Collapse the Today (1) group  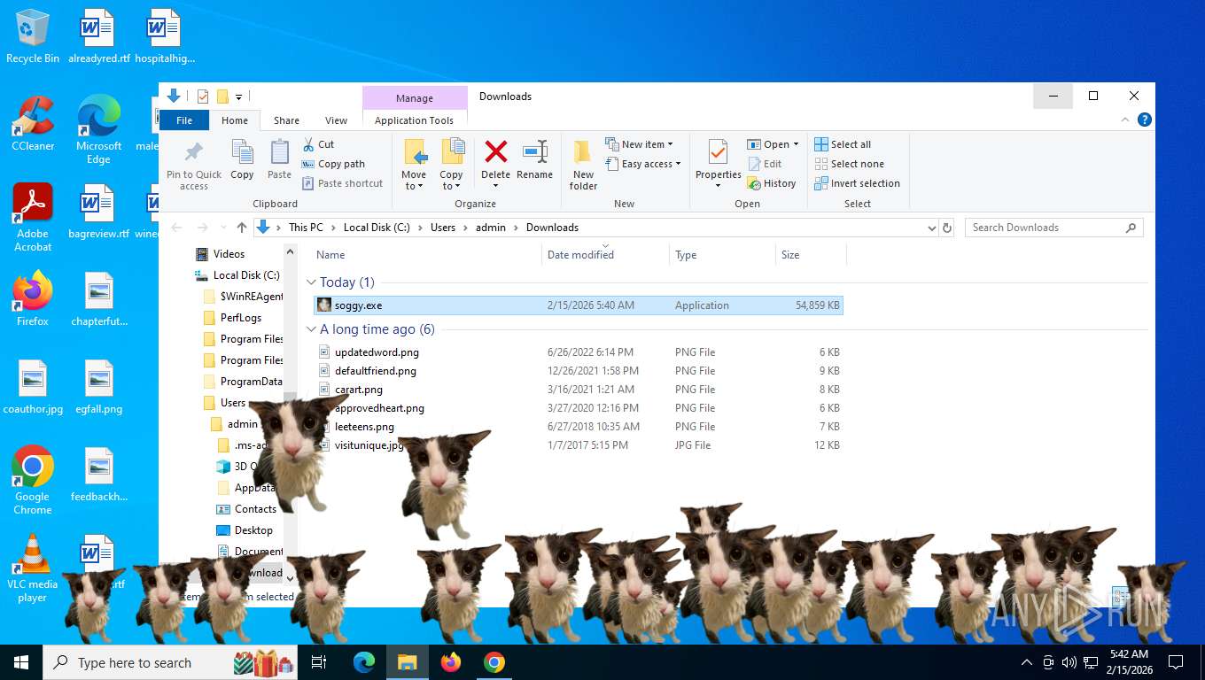tap(311, 282)
